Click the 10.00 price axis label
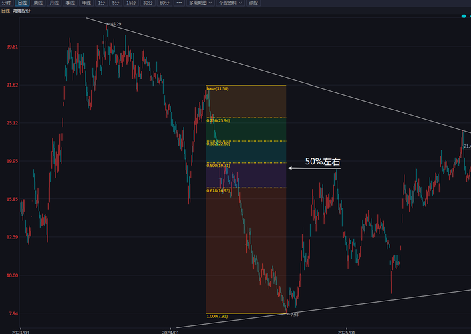The width and height of the screenshot is (471, 334). click(x=12, y=275)
